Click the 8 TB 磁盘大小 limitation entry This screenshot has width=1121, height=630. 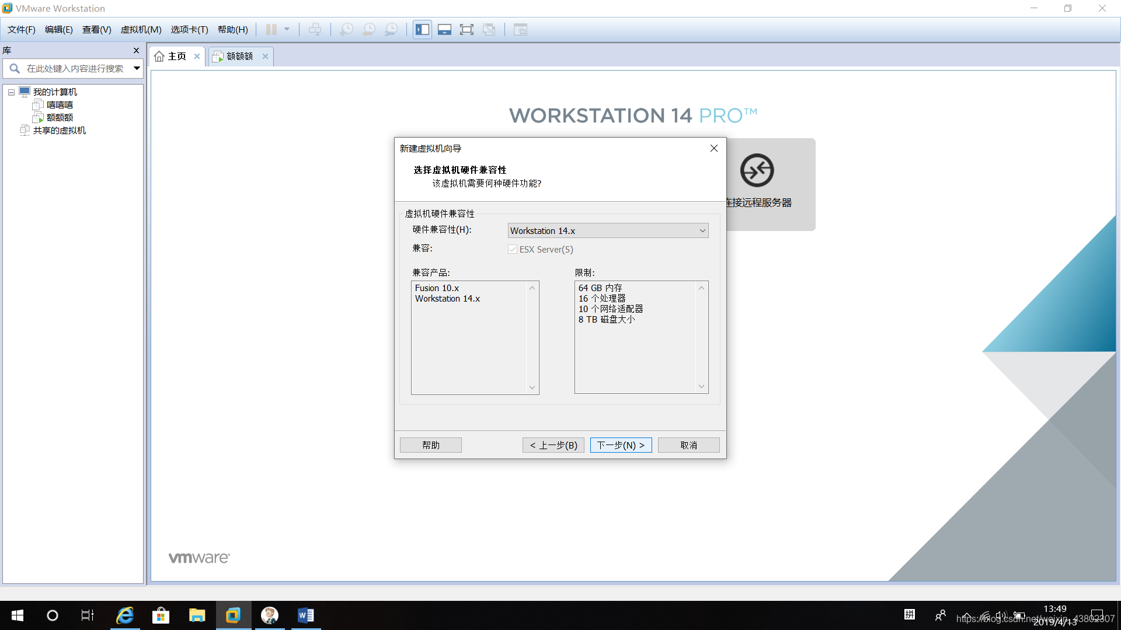[607, 320]
